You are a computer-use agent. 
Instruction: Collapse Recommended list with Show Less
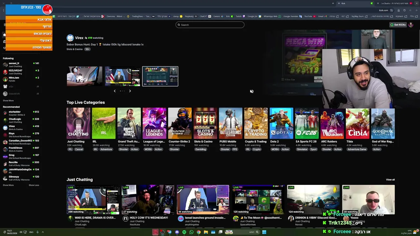coord(34,185)
